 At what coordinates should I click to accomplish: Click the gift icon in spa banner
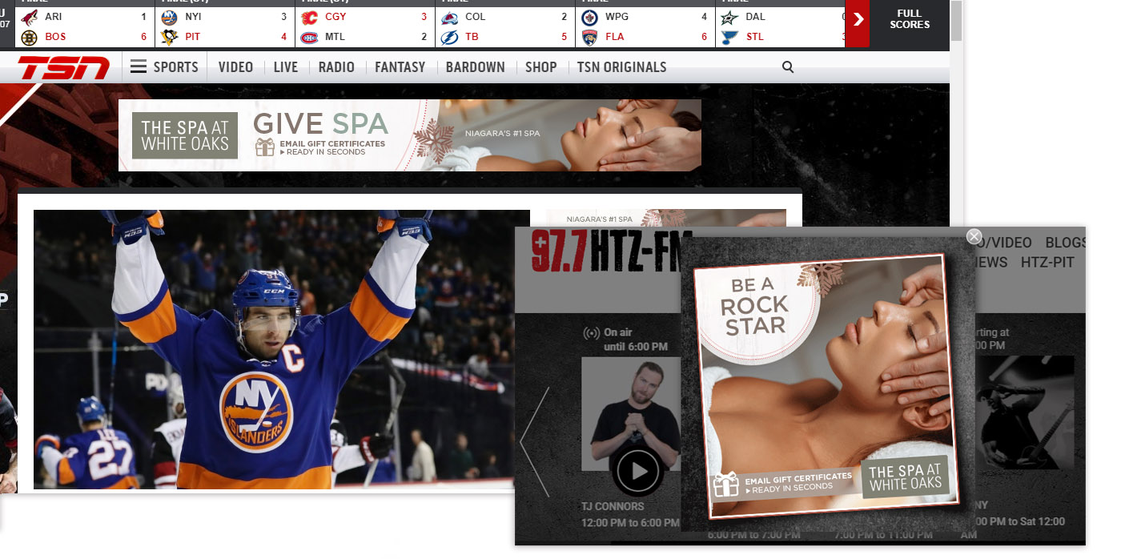coord(265,147)
